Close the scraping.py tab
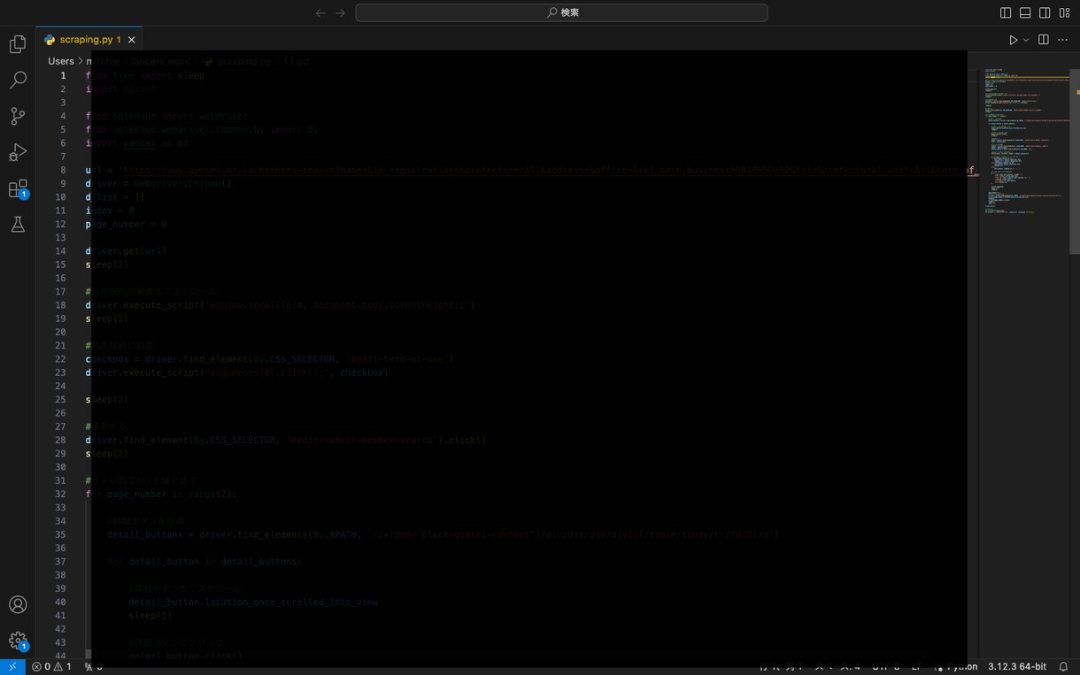Screen dimensions: 1080x675 coord(132,40)
